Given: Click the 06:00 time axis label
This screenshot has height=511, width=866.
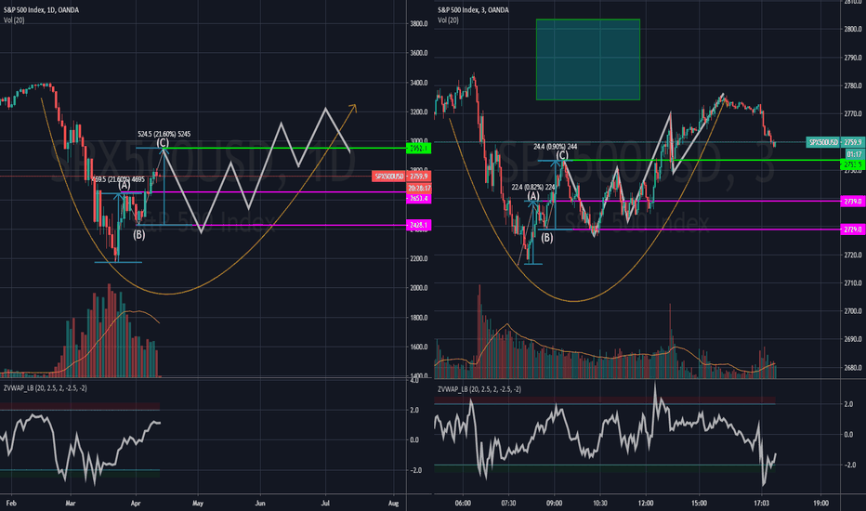Looking at the screenshot, I should click(x=463, y=504).
